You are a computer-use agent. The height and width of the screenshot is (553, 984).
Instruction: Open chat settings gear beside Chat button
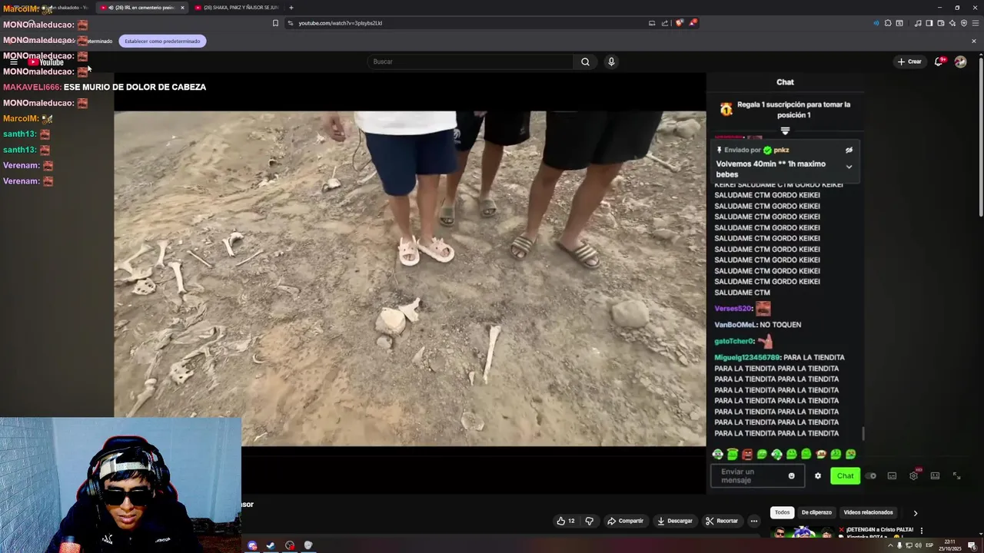(817, 476)
